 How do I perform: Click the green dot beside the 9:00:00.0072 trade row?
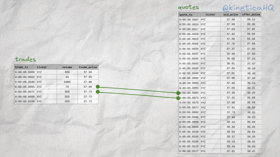click(x=98, y=92)
